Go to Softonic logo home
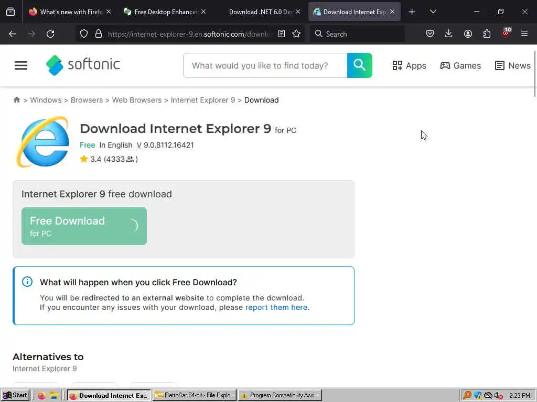This screenshot has height=402, width=537. pyautogui.click(x=83, y=65)
